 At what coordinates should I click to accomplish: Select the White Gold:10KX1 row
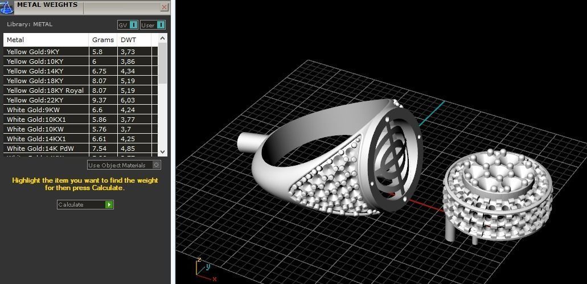80,120
